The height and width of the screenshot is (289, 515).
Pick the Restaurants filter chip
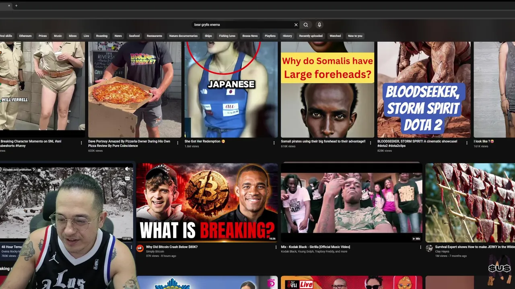pyautogui.click(x=154, y=36)
